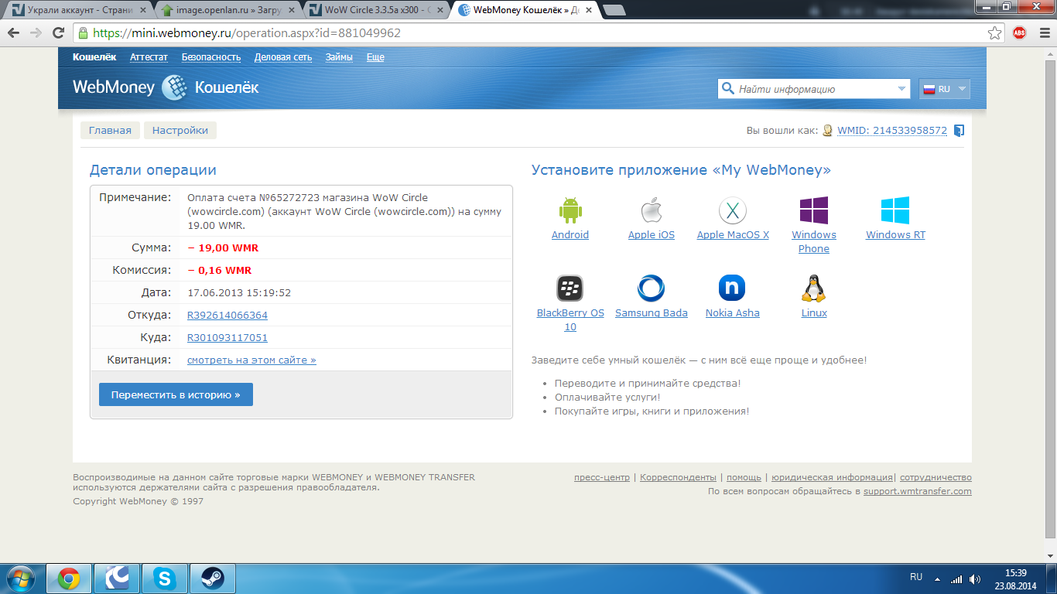This screenshot has height=594, width=1057.
Task: Open the Samsung Bada app icon
Action: click(651, 288)
